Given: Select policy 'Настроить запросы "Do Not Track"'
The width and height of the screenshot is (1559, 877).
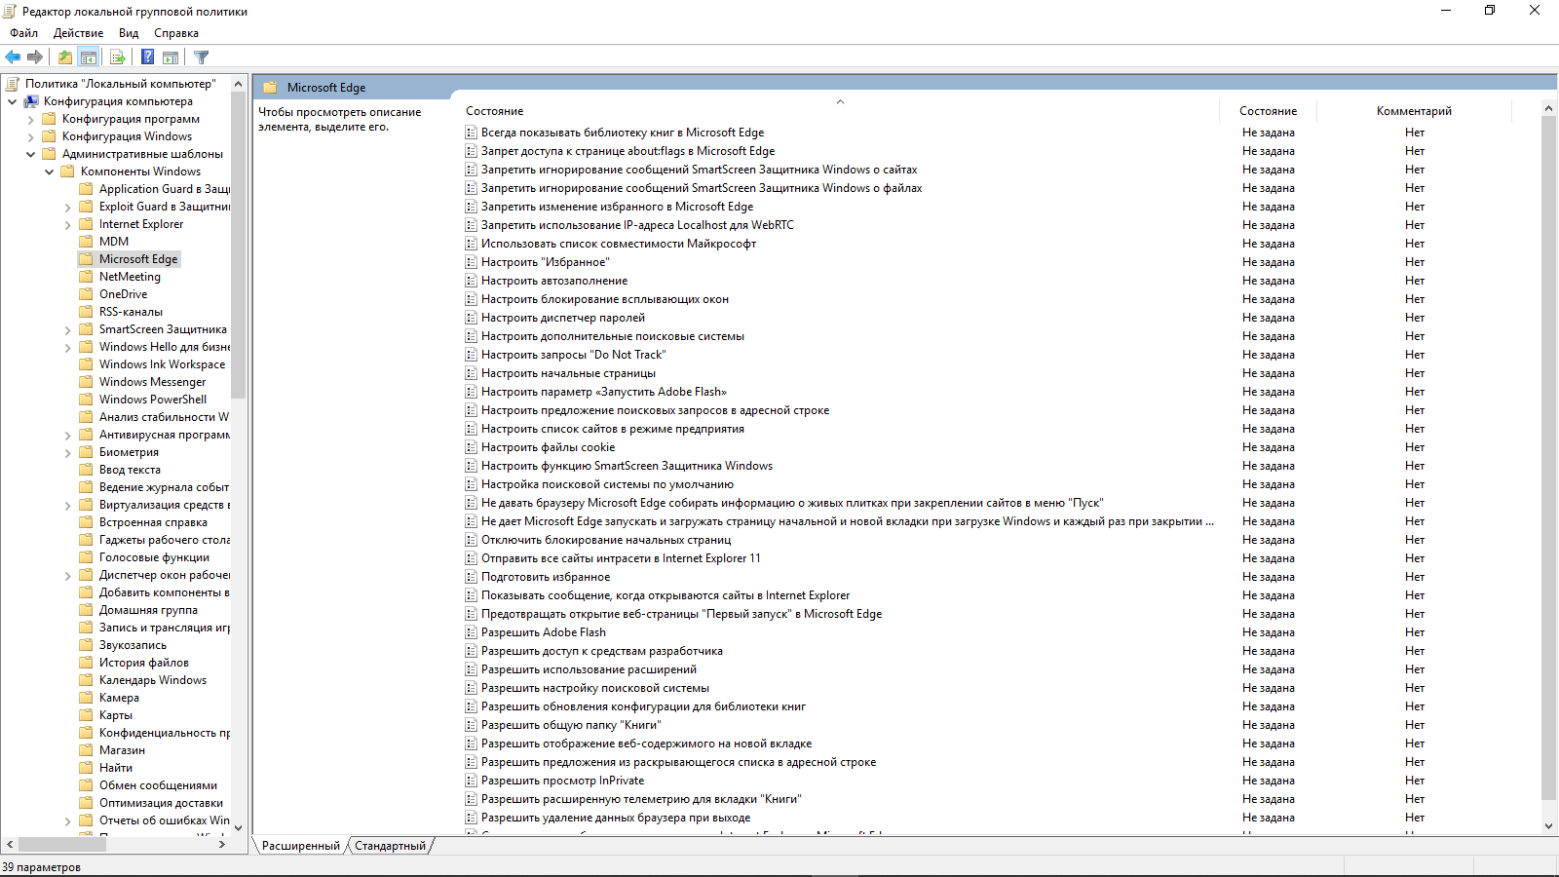Looking at the screenshot, I should [x=574, y=355].
